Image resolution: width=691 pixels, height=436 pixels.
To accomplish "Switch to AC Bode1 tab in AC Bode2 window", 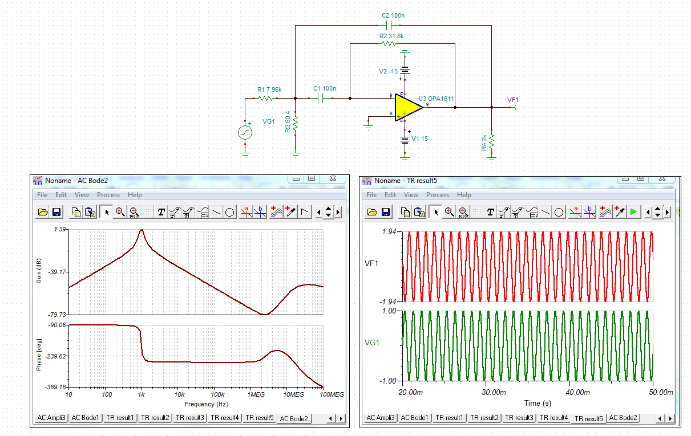I will coord(86,418).
